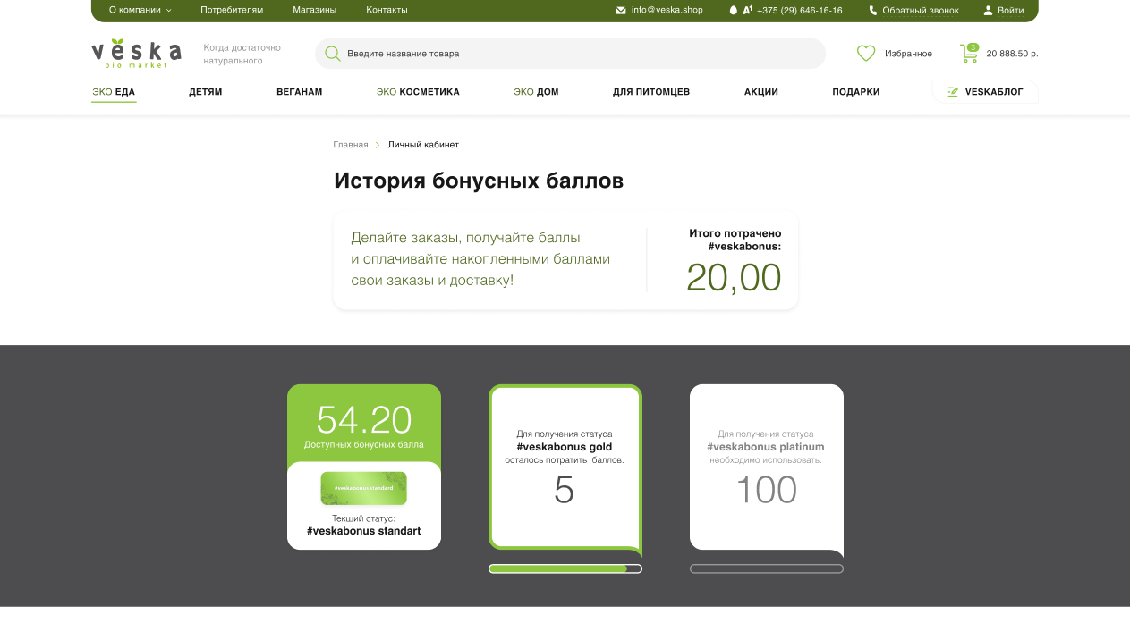Expand the 'О компании' dropdown
Image resolution: width=1130 pixels, height=623 pixels.
[x=140, y=11]
